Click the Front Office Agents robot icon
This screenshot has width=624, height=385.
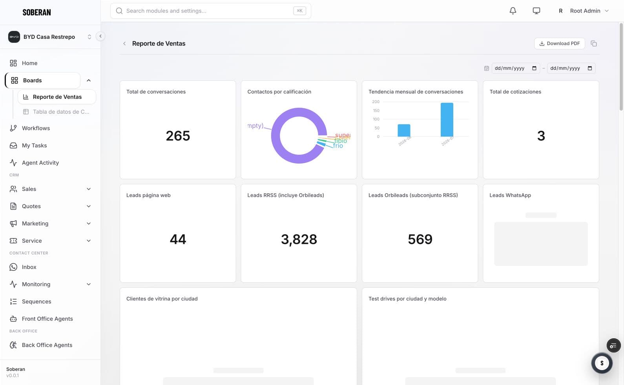pyautogui.click(x=13, y=319)
